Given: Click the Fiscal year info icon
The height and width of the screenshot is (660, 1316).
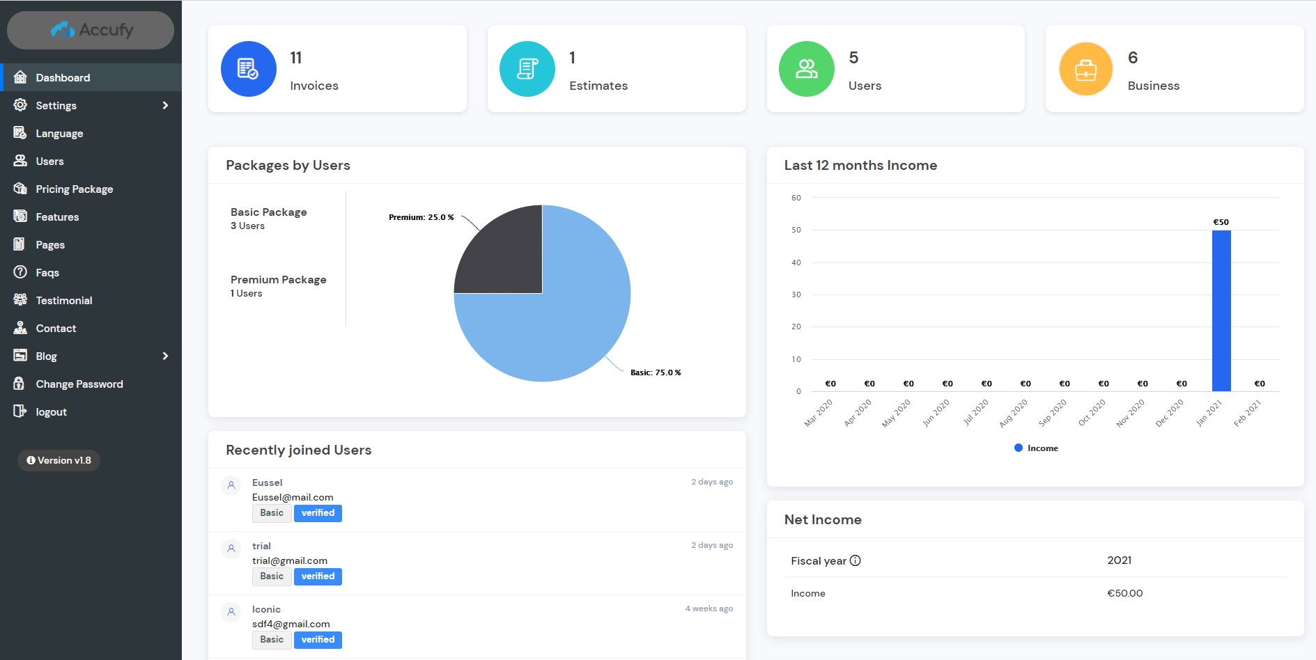Looking at the screenshot, I should 856,560.
